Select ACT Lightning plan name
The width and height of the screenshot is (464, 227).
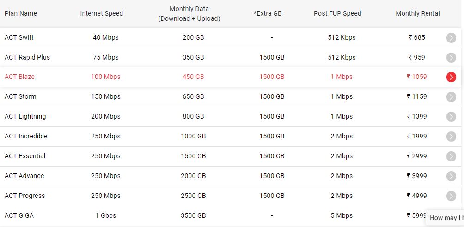[25, 116]
